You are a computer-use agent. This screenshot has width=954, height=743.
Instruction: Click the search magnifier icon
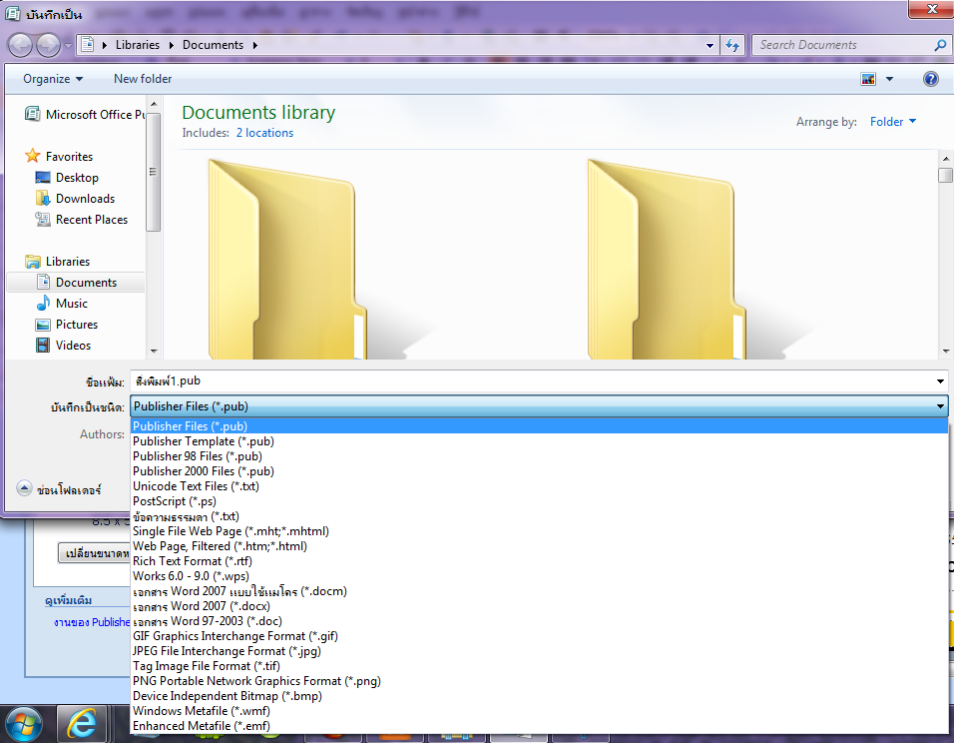[x=940, y=45]
